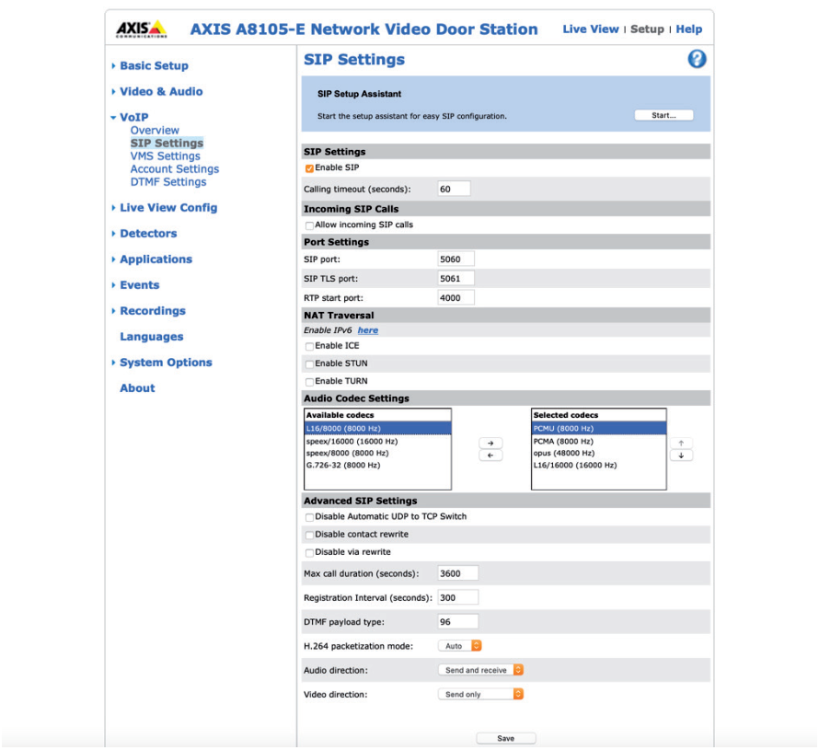Viewport: 819px width, 750px height.
Task: Move selected codec down in priority
Action: 681,456
